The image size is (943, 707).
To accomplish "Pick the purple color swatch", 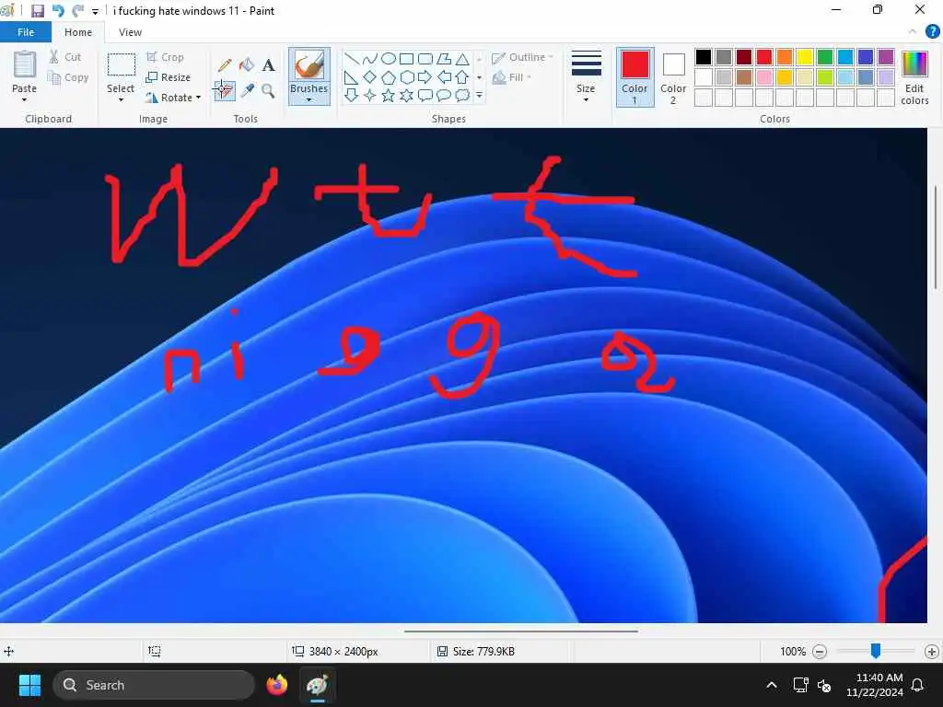I will click(886, 57).
